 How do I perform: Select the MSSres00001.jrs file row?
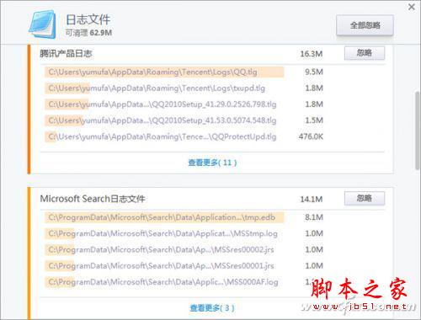[x=164, y=266]
